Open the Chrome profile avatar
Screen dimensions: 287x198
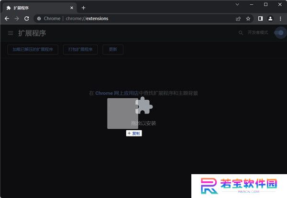click(x=270, y=19)
